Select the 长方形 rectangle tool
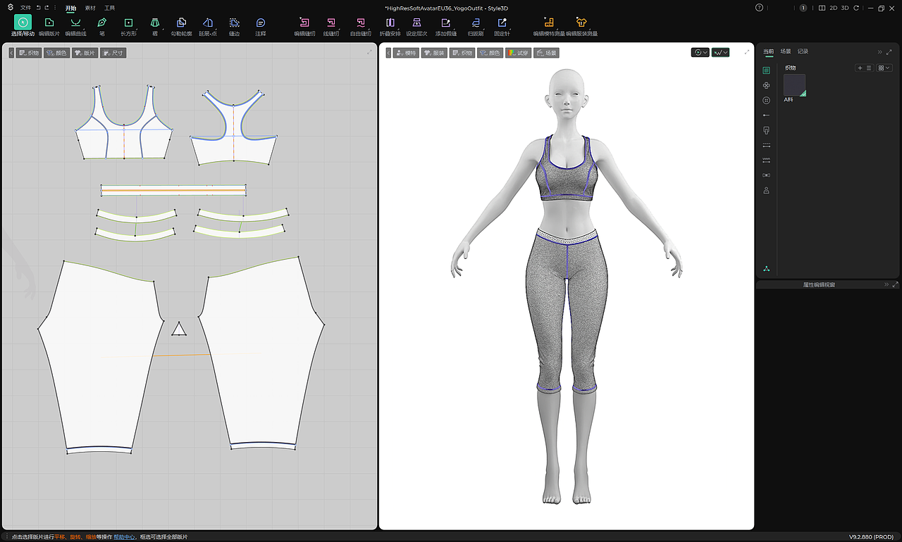Image resolution: width=902 pixels, height=542 pixels. (128, 26)
